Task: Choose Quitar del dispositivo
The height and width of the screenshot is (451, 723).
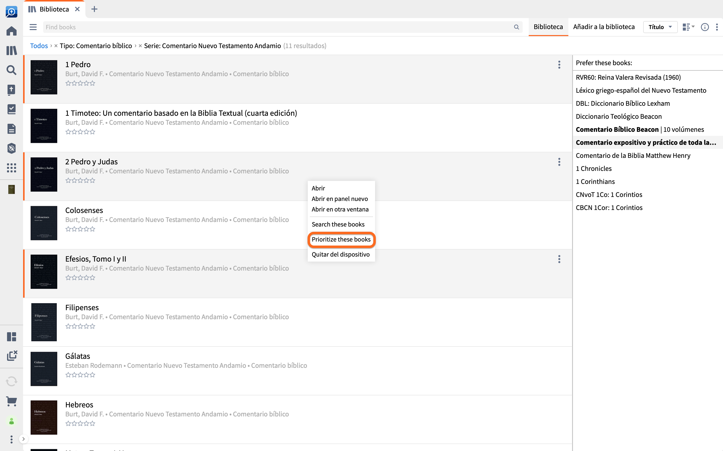Action: pos(341,254)
